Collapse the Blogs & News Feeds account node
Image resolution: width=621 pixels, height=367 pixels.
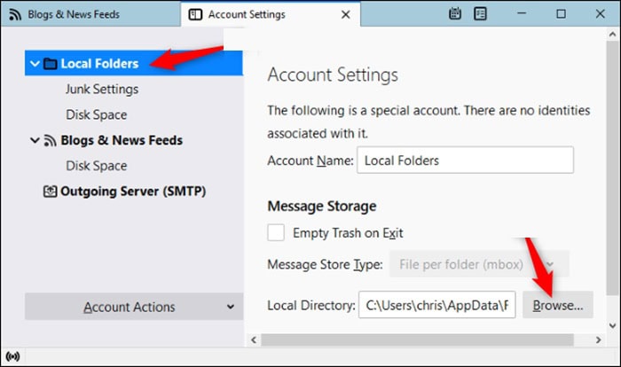click(x=34, y=140)
